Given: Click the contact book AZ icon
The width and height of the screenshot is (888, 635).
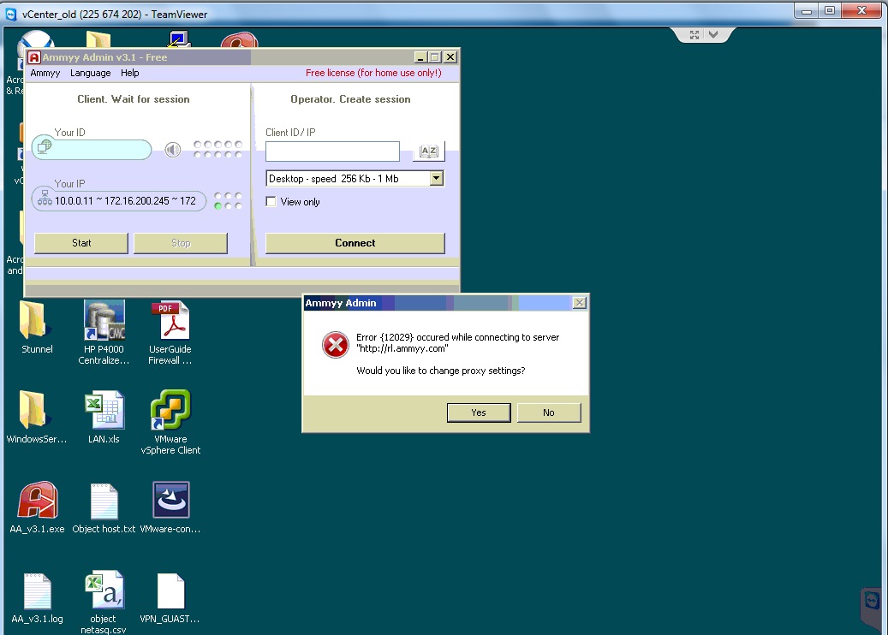Looking at the screenshot, I should [429, 151].
